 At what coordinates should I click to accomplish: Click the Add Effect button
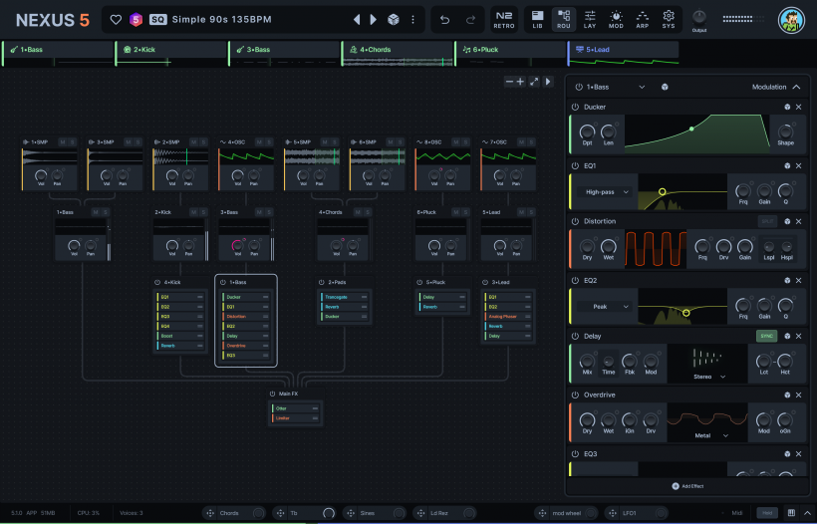(687, 486)
